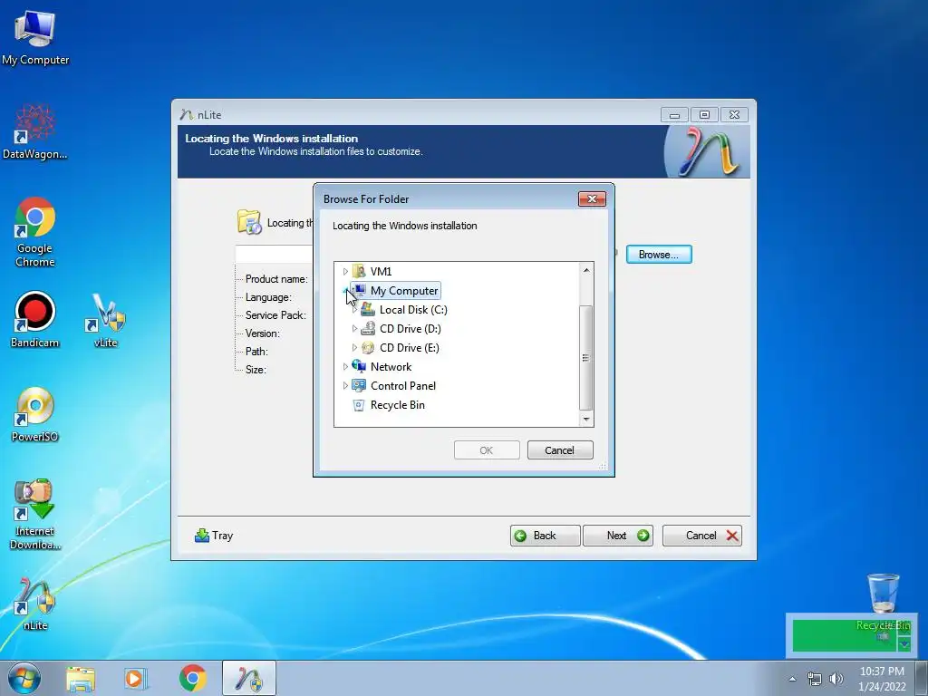Open Chrome from the taskbar
928x696 pixels.
(x=192, y=678)
